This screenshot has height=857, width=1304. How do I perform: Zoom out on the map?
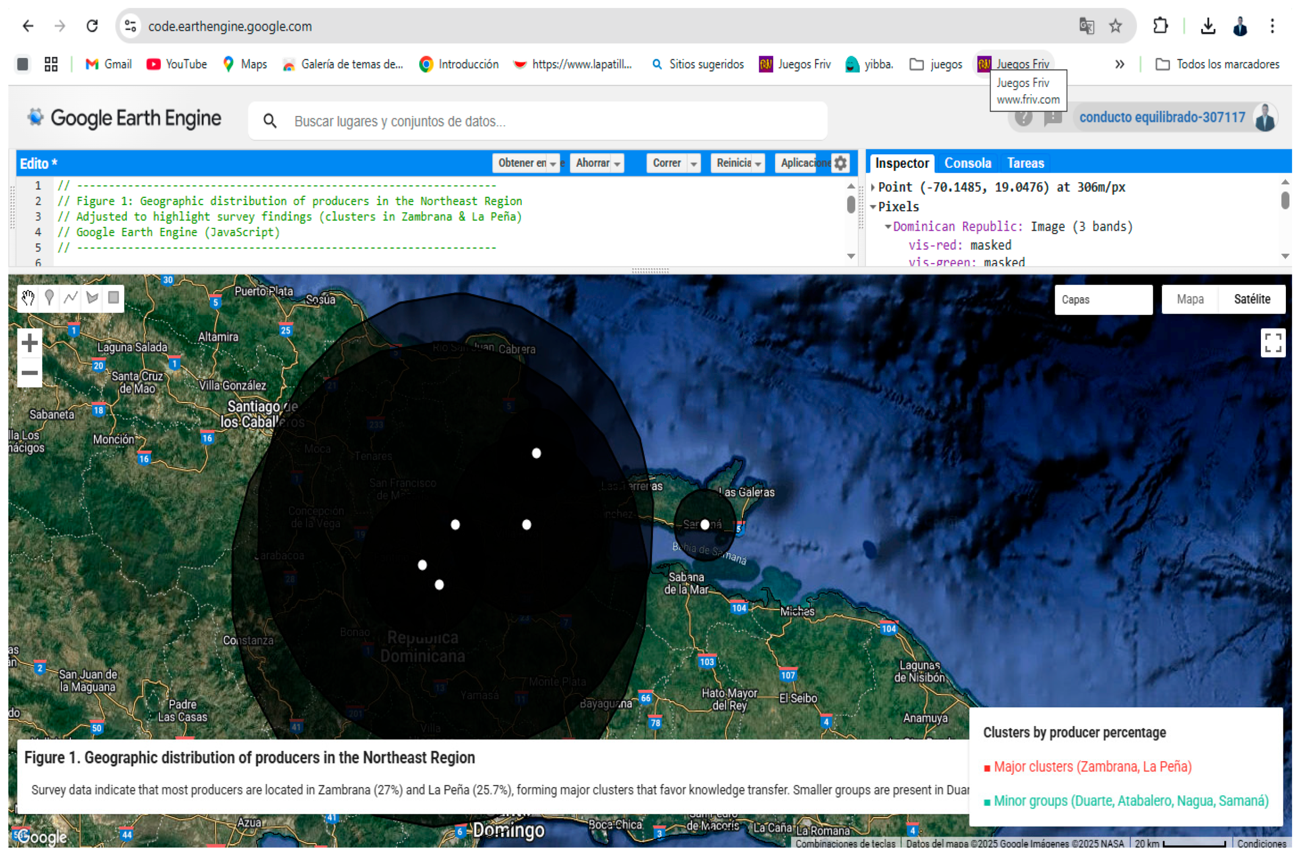click(x=29, y=374)
